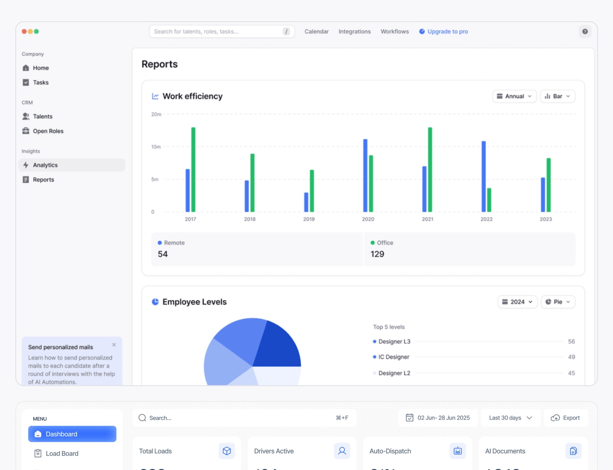Open the Annual period dropdown
The image size is (613, 470).
514,96
